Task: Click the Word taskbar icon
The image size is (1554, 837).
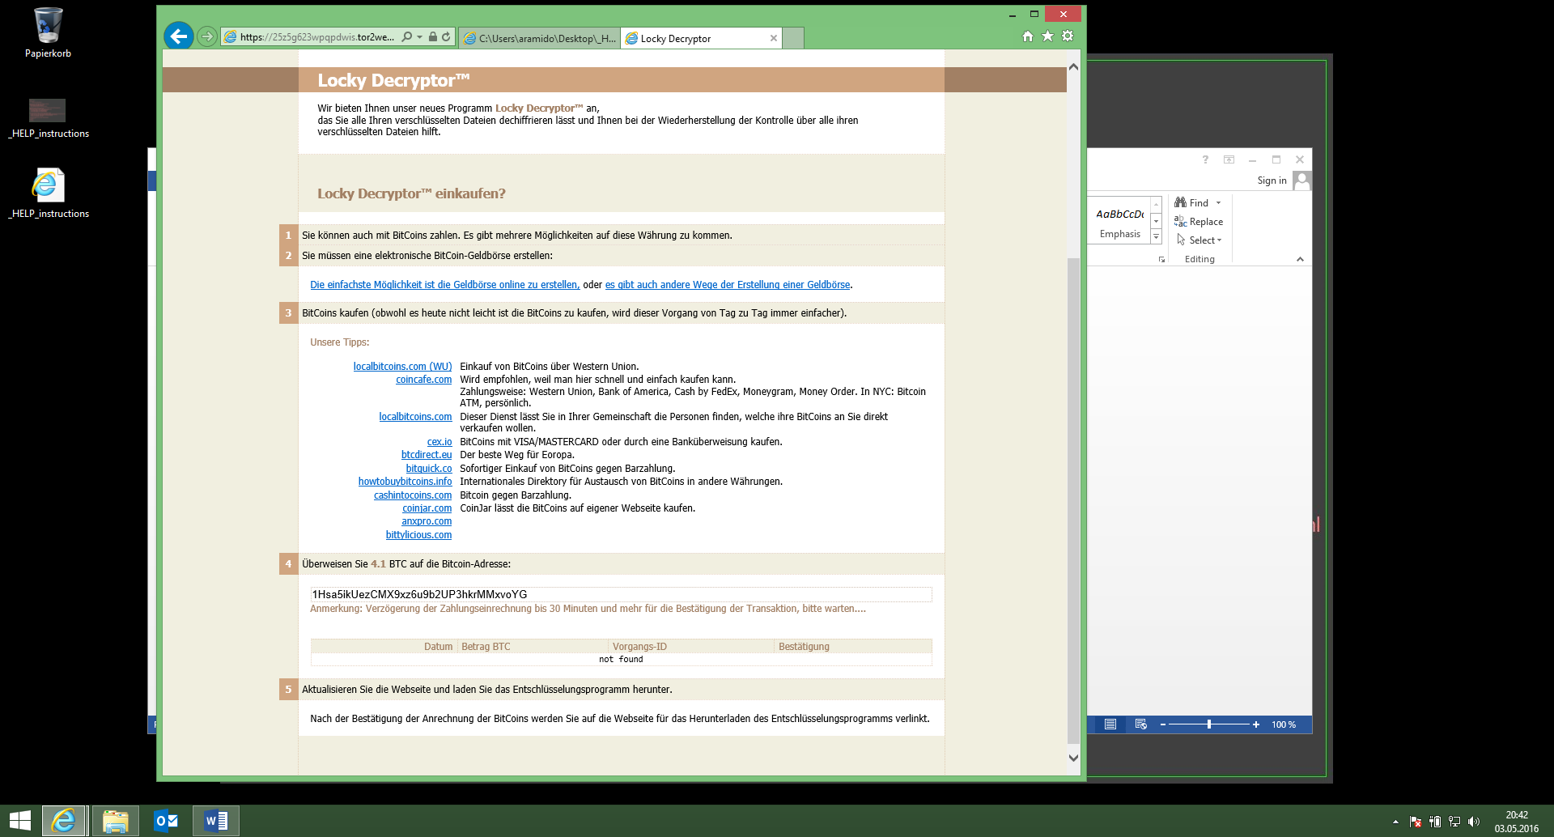Action: click(216, 821)
